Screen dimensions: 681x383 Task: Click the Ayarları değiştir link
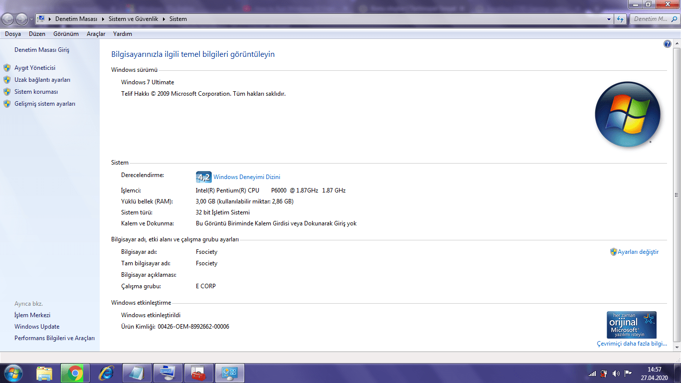[x=638, y=252]
